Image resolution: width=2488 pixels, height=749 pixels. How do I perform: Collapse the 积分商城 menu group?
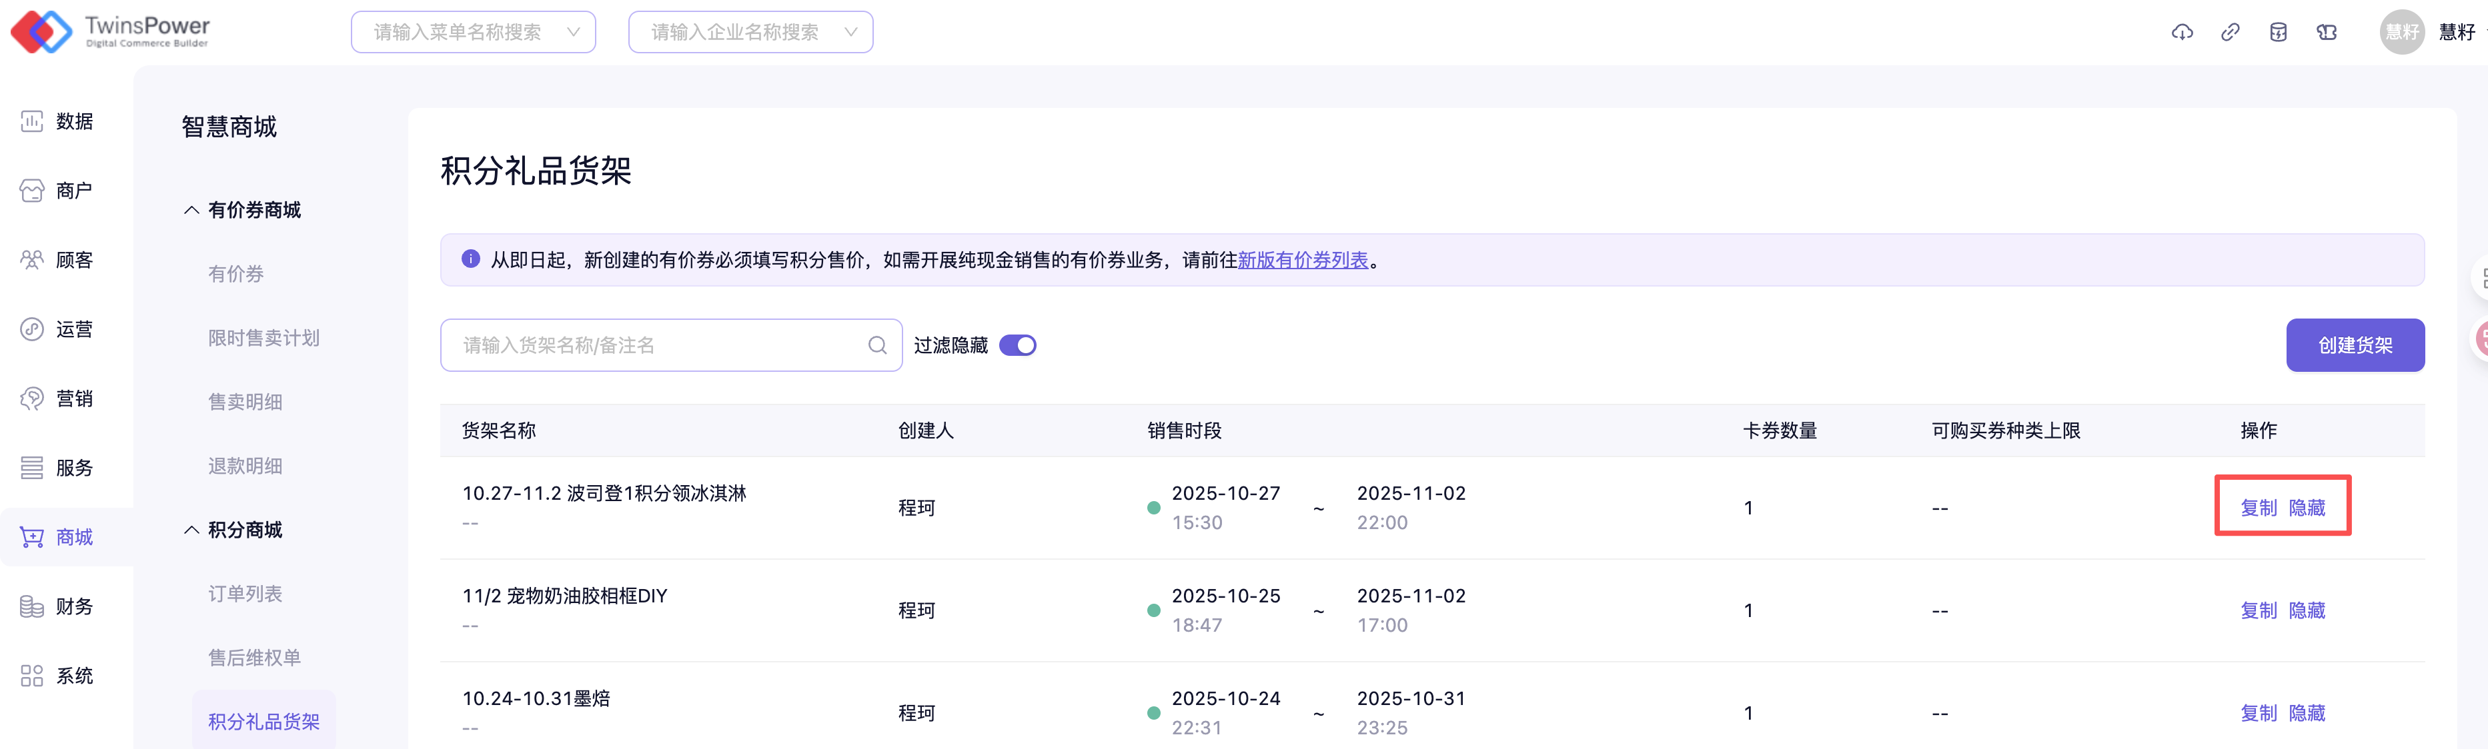click(233, 530)
